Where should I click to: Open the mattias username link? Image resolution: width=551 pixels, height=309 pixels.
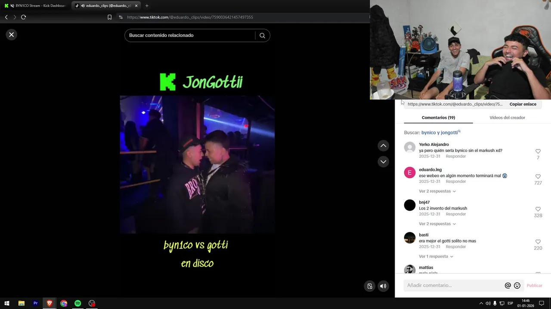click(426, 268)
